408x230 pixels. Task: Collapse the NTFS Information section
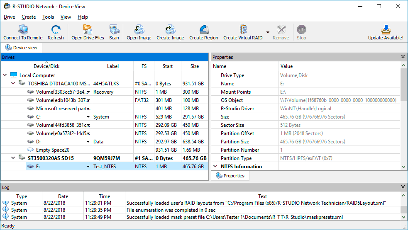pyautogui.click(x=215, y=167)
